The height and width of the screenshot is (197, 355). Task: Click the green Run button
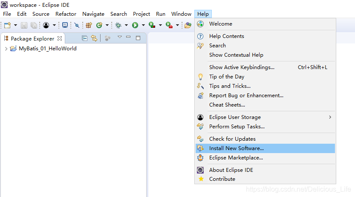pyautogui.click(x=135, y=25)
